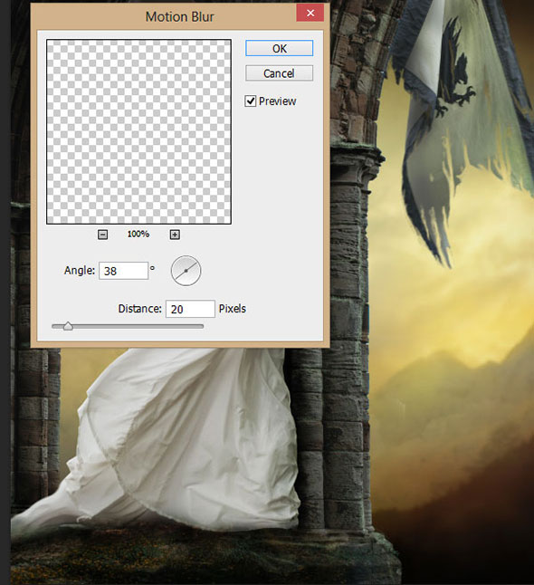Close the Motion Blur dialog with red X
Screen dimensions: 534x585
pos(310,13)
